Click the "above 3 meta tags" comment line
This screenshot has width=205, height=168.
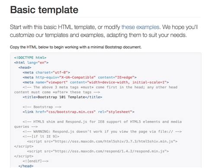tap(96, 90)
